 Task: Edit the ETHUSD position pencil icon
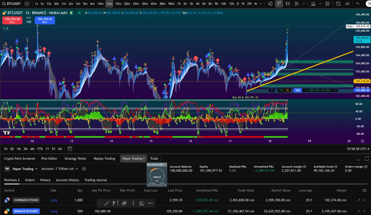(x=359, y=200)
